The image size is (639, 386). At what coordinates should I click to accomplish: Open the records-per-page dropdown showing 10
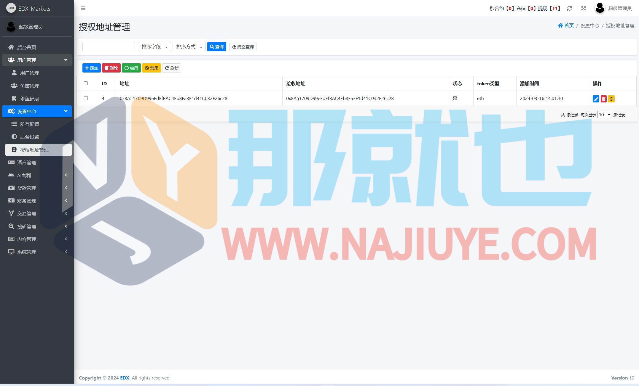[x=604, y=115]
